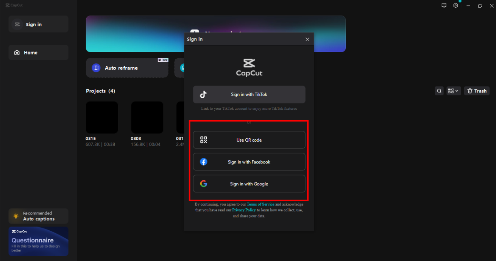Screen dimensions: 496x261
Task: Click the TikTok logo icon
Action: pos(203,94)
